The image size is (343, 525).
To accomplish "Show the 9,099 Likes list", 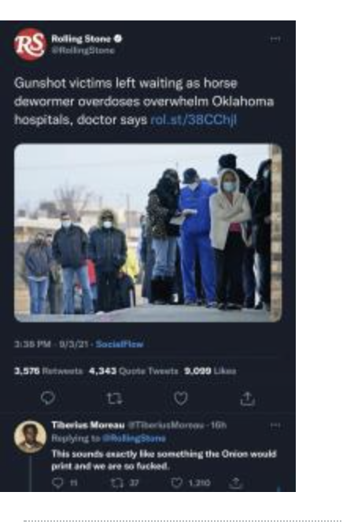I will 210,371.
